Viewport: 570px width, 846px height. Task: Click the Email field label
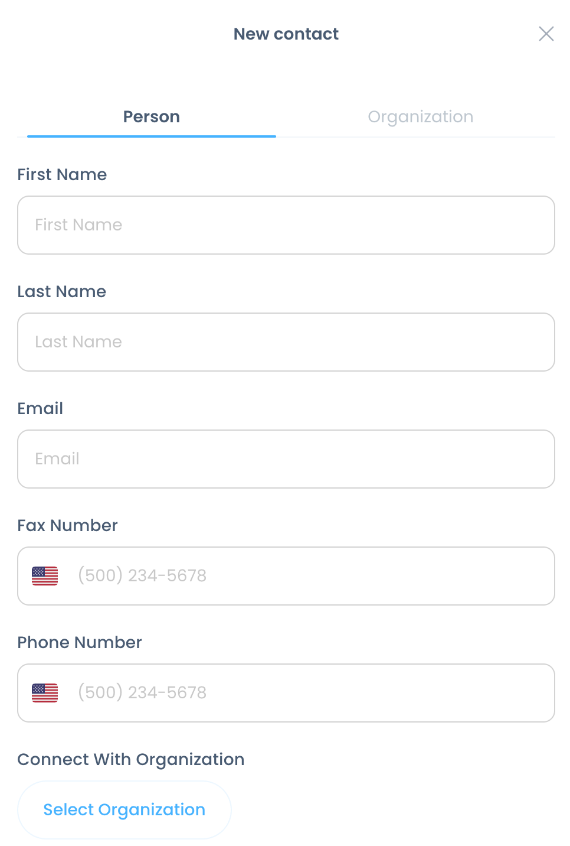point(40,409)
